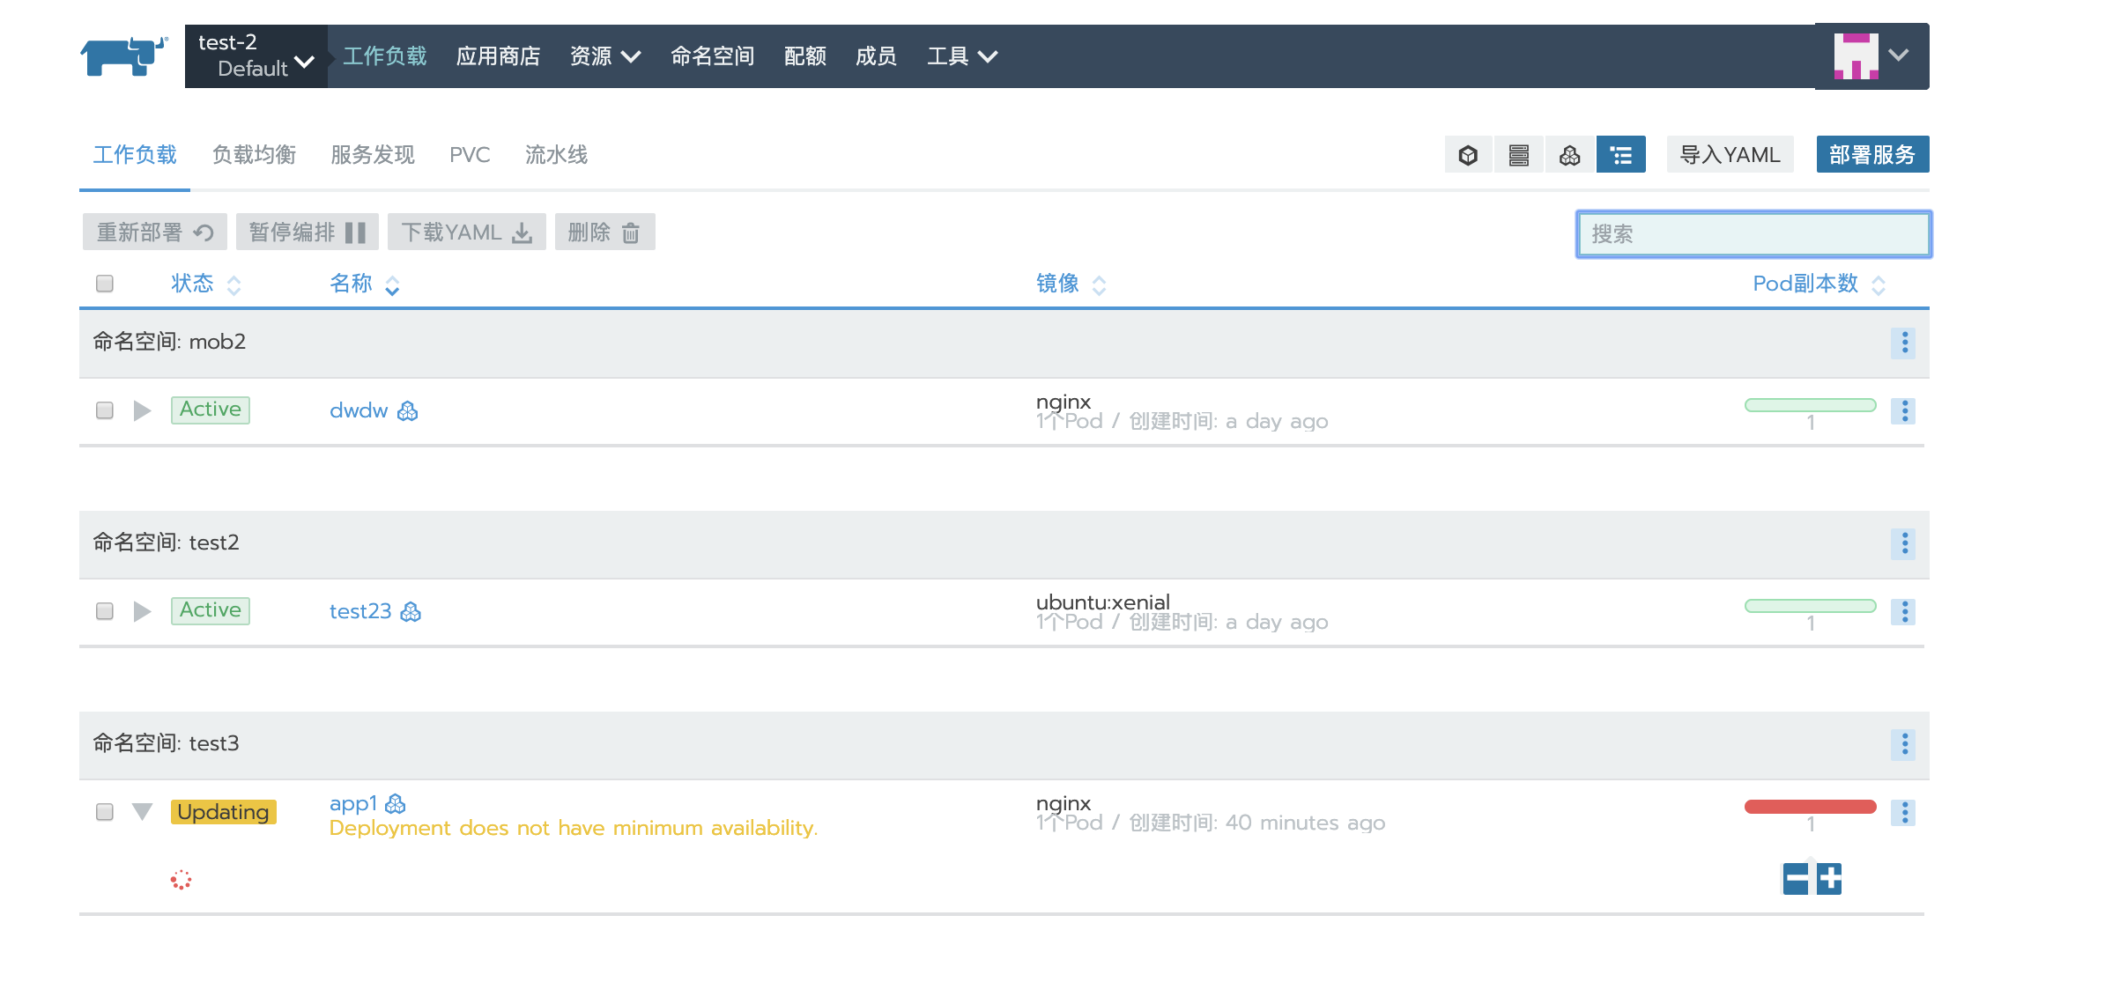Collapse the app1 expanded pod details
This screenshot has width=2127, height=1004.
click(141, 812)
